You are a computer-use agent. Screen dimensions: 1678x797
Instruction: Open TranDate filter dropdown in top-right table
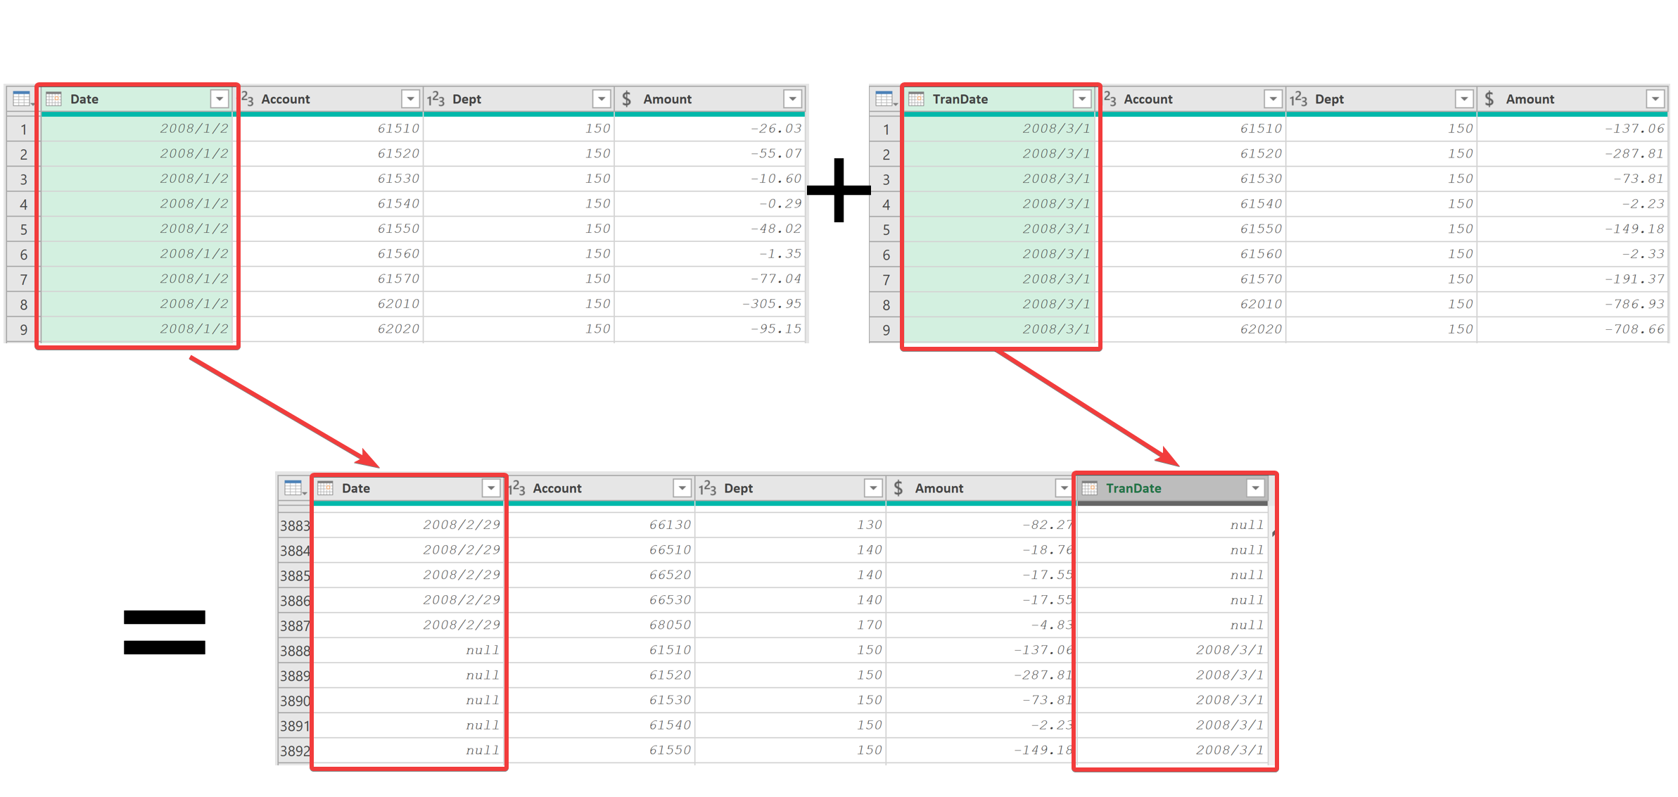tap(1082, 99)
